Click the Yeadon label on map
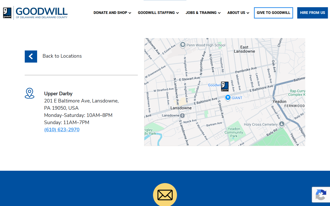 (279, 101)
